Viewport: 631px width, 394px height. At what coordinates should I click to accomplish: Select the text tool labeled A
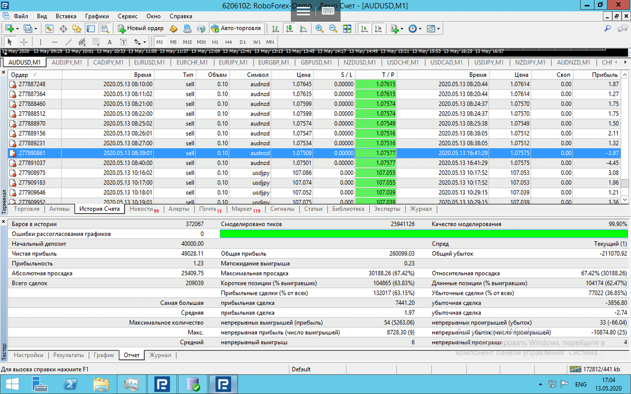(109, 42)
